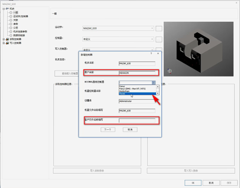Close the MAZAK_630 main window
The image size is (240, 188).
[x=237, y=3]
